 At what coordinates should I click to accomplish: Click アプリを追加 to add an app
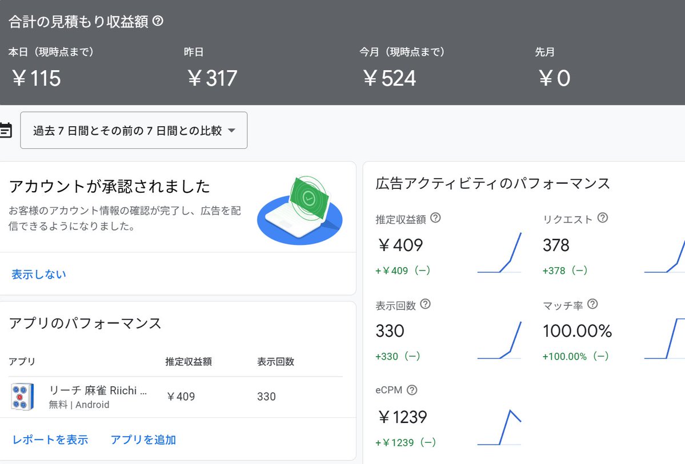143,439
